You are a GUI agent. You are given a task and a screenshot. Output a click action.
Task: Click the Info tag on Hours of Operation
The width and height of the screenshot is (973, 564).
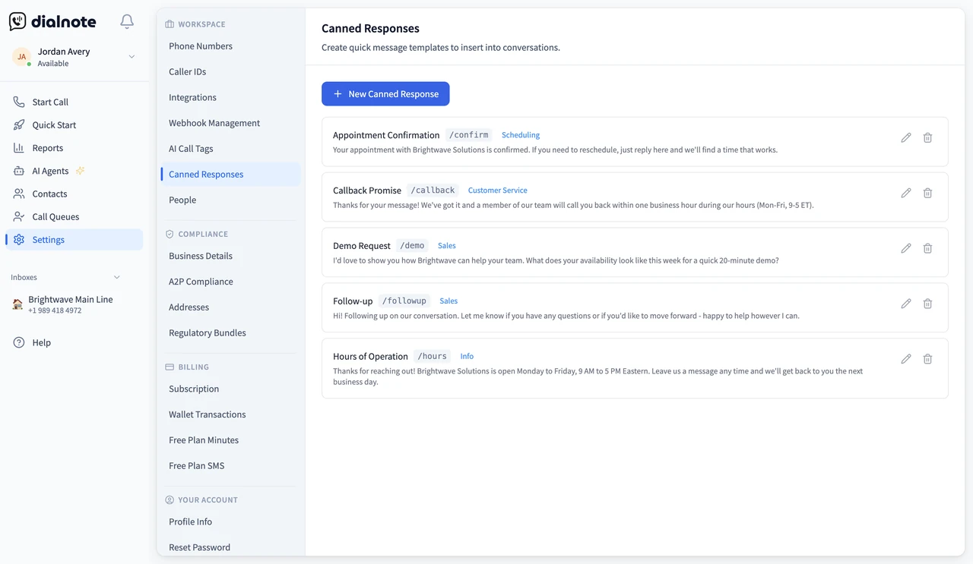[467, 356]
